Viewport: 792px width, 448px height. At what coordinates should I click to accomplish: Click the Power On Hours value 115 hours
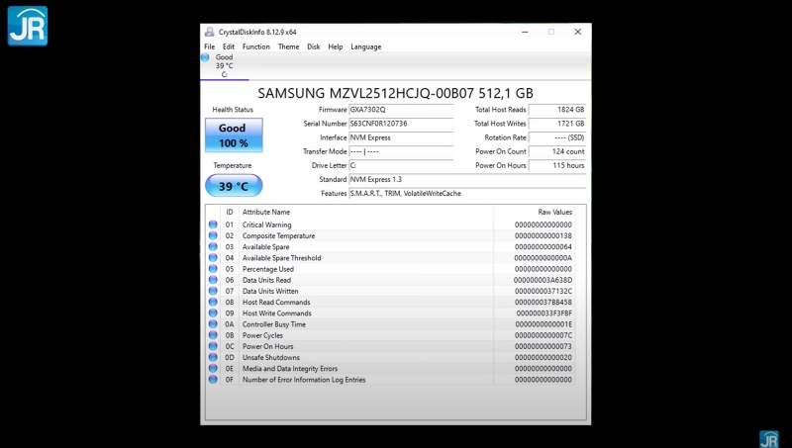click(x=557, y=165)
